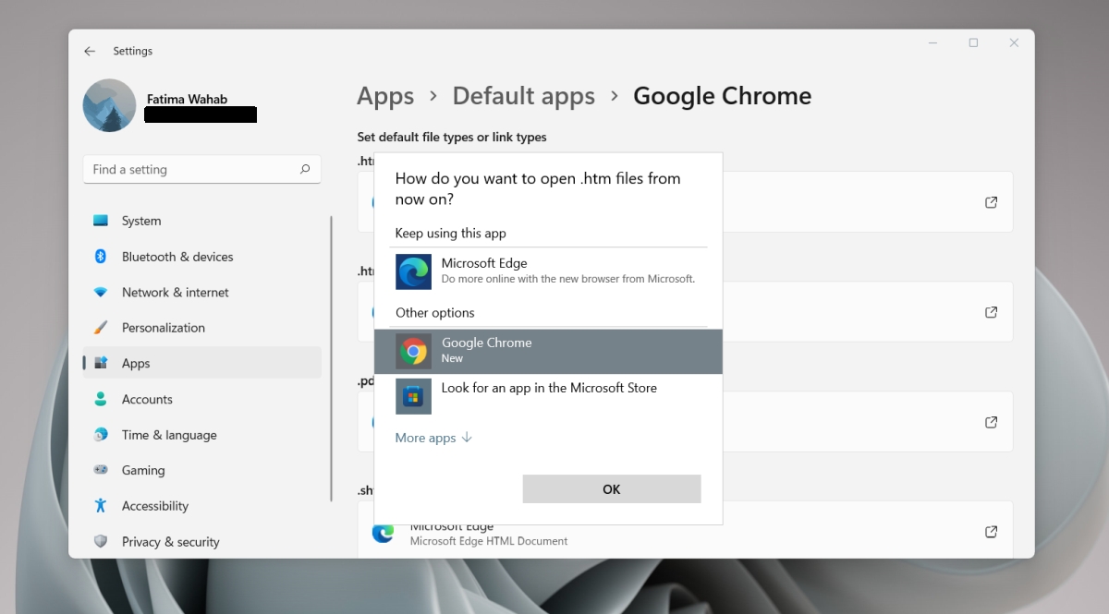Viewport: 1109px width, 614px height.
Task: Click the Find a setting search field
Action: (x=201, y=169)
